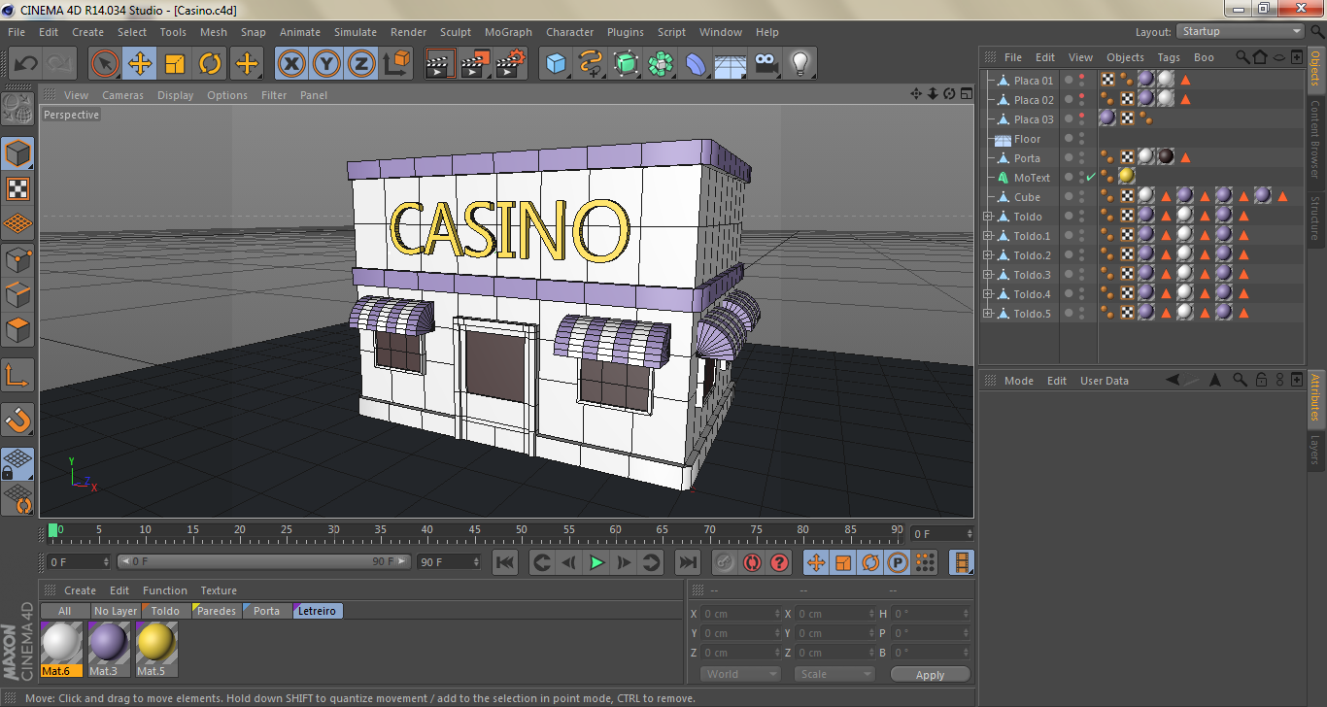
Task: Switch to the Letreiro layer tab
Action: click(317, 610)
